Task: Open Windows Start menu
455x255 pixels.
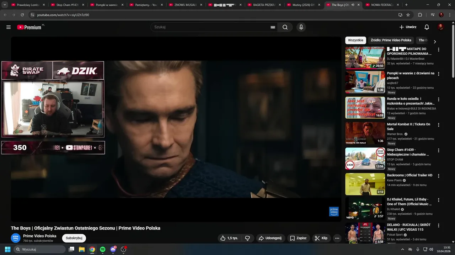Action: point(7,249)
